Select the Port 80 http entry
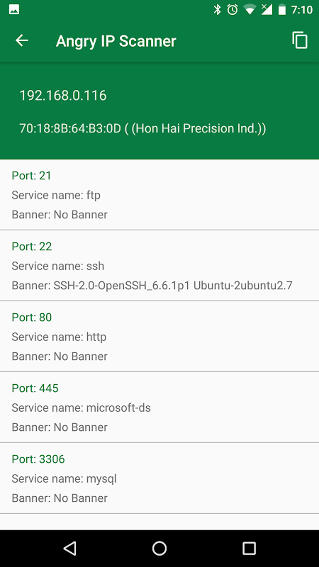The height and width of the screenshot is (567, 319). click(159, 337)
